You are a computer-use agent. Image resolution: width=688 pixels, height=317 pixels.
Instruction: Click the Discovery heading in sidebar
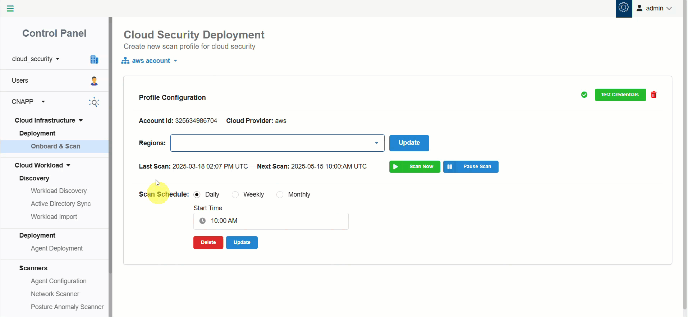coord(34,178)
